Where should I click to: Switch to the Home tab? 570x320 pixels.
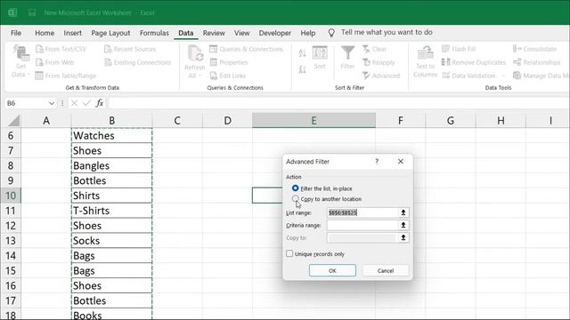click(x=45, y=33)
